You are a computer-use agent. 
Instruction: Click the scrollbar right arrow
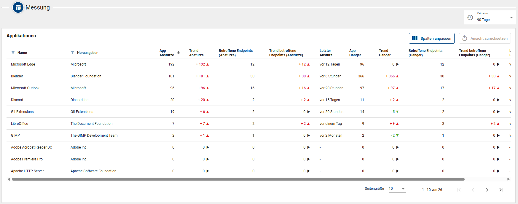(x=508, y=179)
